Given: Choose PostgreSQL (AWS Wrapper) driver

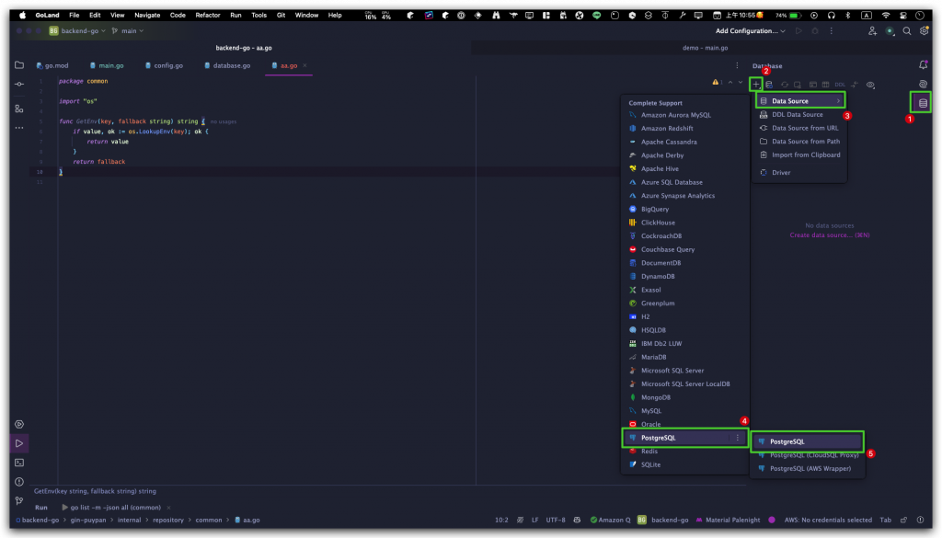Looking at the screenshot, I should pos(808,468).
